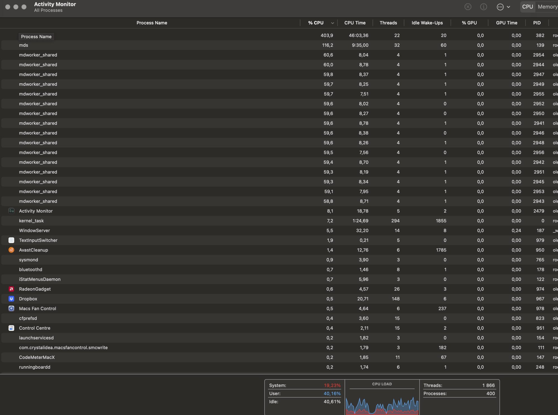The width and height of the screenshot is (558, 415).
Task: Select the kernel_task process row
Action: click(x=31, y=221)
